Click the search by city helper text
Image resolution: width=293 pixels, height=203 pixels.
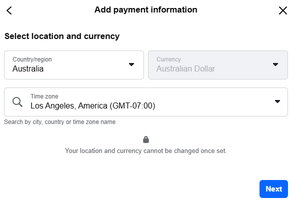click(60, 122)
